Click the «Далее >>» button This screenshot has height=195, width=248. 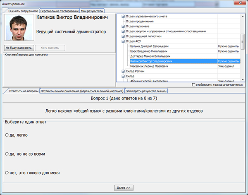click(x=124, y=188)
